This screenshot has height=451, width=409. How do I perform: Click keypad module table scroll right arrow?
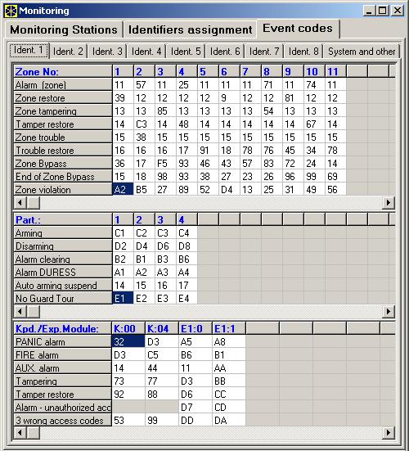tap(389, 432)
